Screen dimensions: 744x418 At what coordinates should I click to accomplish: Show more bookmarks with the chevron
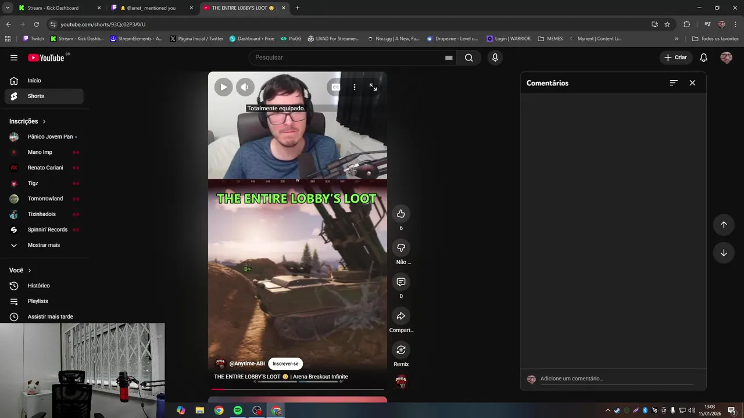tap(676, 39)
